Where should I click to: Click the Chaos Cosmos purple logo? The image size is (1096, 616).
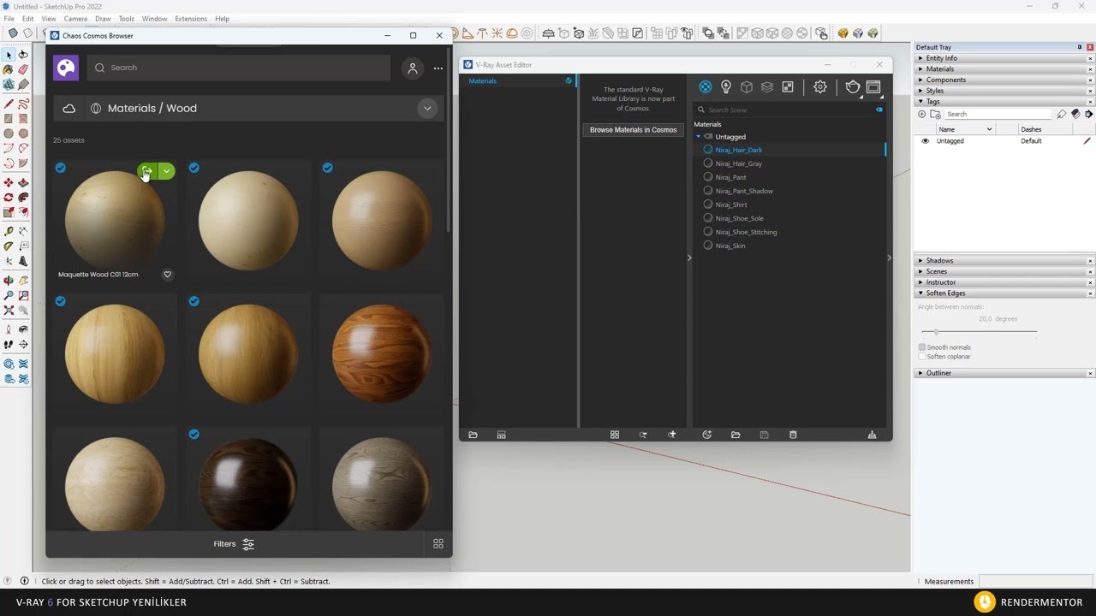66,68
